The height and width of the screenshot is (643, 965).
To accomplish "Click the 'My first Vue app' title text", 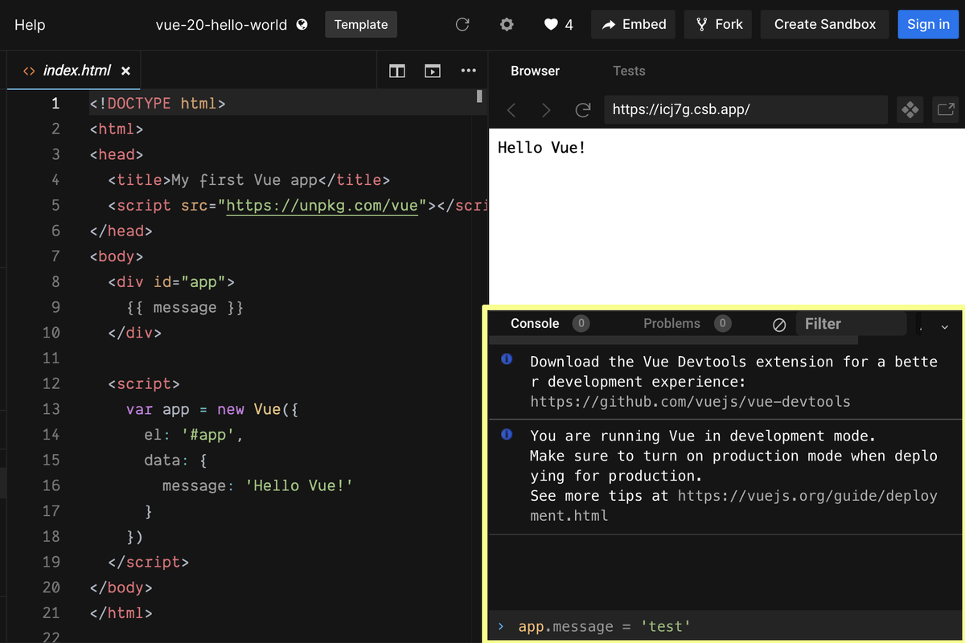I will point(244,180).
